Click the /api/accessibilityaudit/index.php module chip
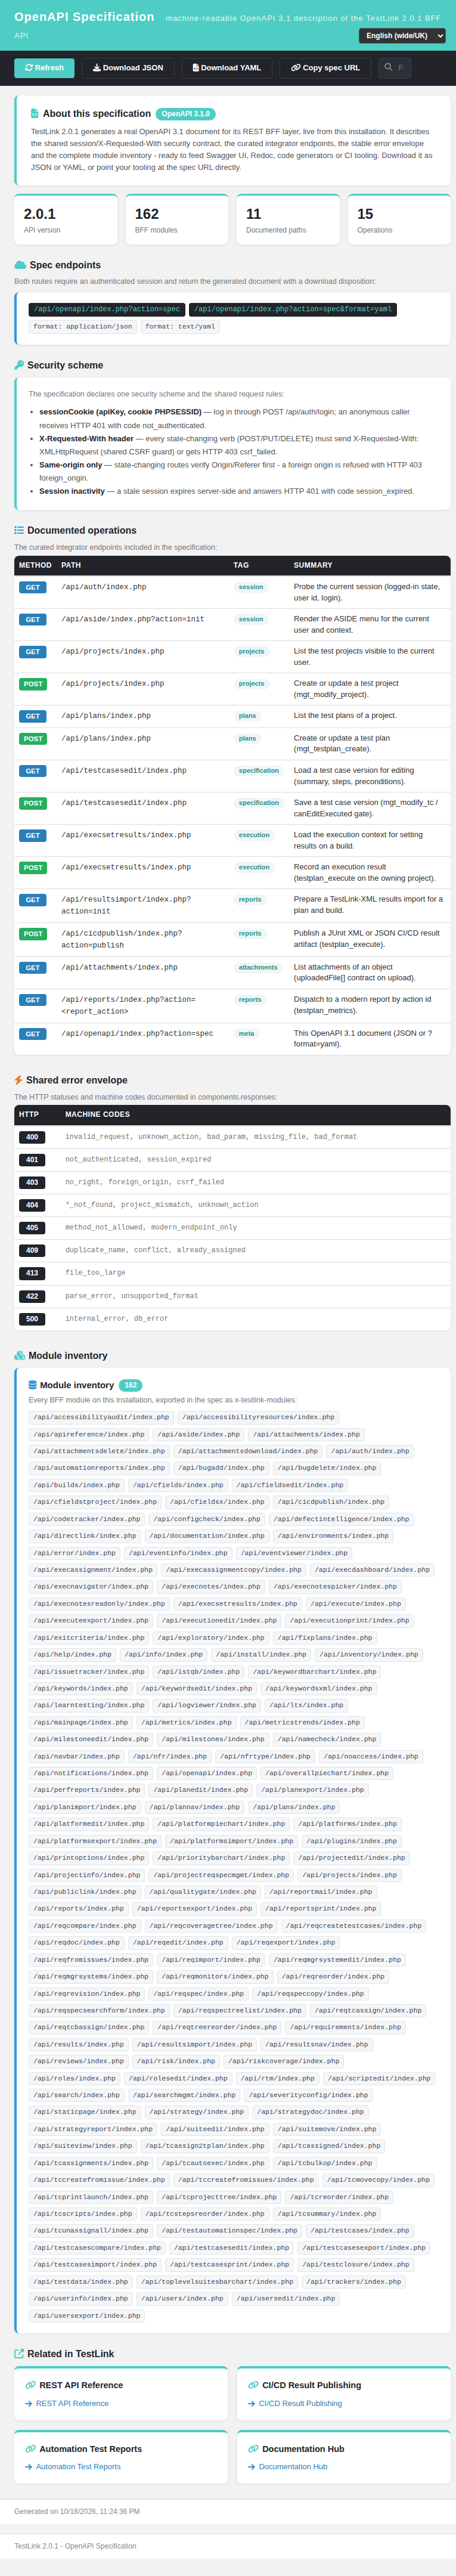 101,1417
